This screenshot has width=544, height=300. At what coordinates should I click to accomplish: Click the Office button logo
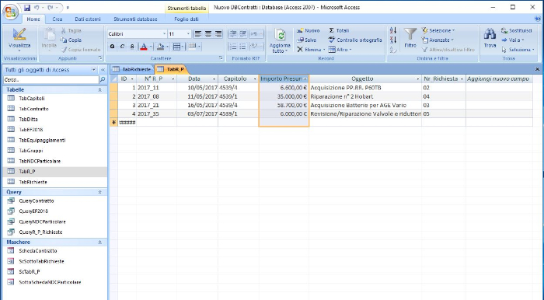[x=10, y=12]
